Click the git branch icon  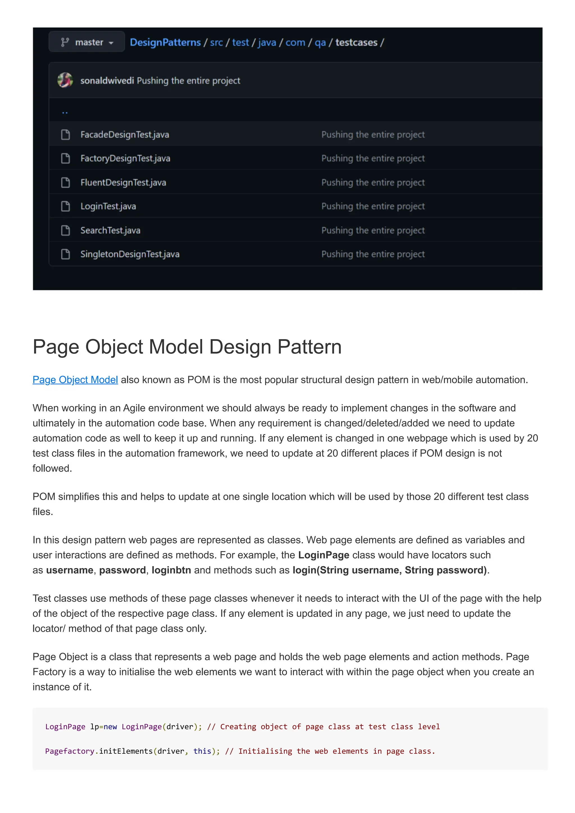pos(65,42)
